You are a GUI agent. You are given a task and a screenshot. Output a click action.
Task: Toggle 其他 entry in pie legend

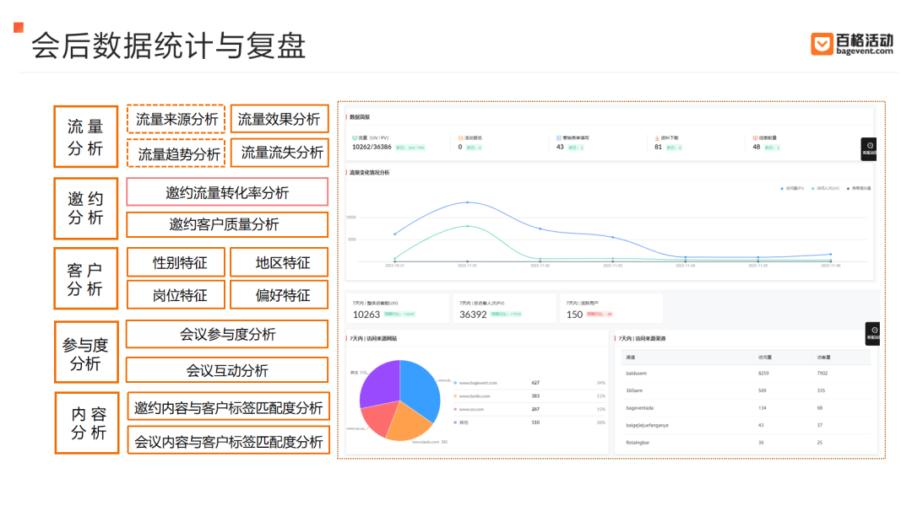click(x=461, y=422)
